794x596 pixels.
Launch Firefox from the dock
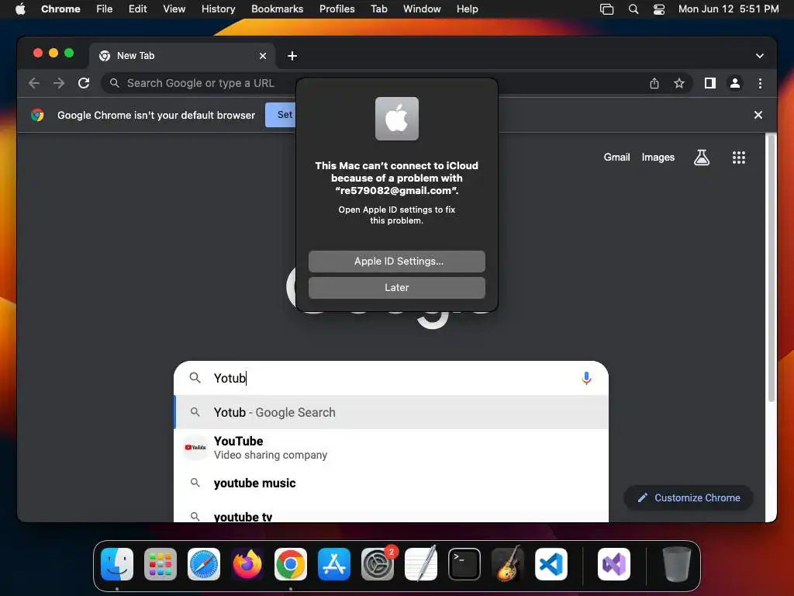click(247, 564)
